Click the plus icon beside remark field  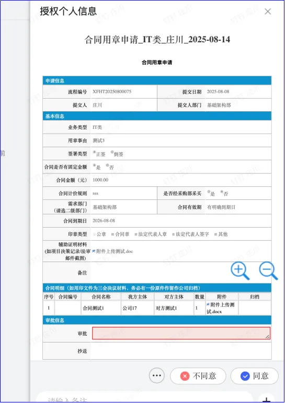(267, 399)
